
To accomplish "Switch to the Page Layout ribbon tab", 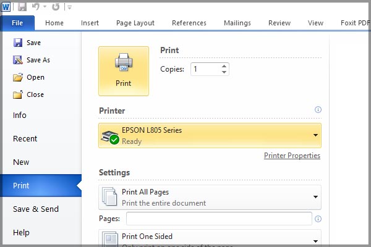I will (135, 23).
